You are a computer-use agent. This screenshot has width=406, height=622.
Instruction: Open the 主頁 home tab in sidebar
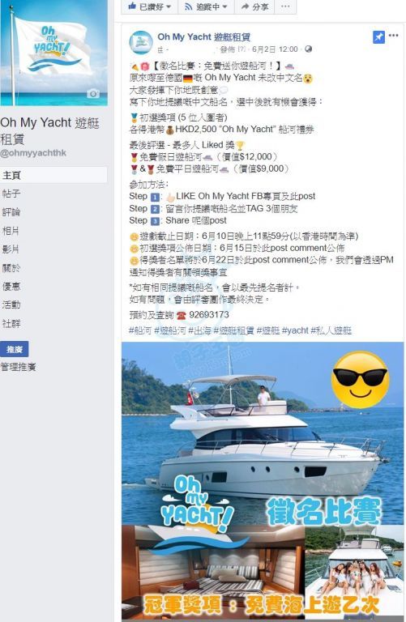[53, 175]
